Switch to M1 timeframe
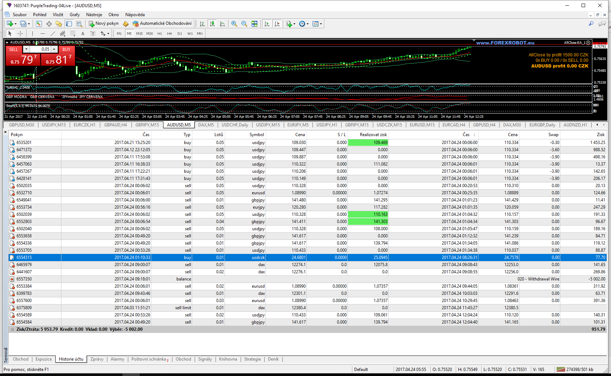 [119, 33]
